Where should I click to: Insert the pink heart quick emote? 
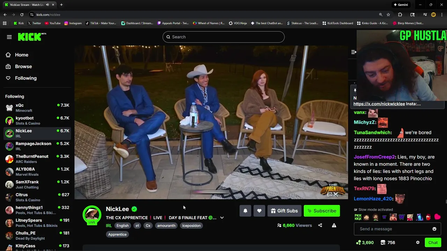point(437,217)
